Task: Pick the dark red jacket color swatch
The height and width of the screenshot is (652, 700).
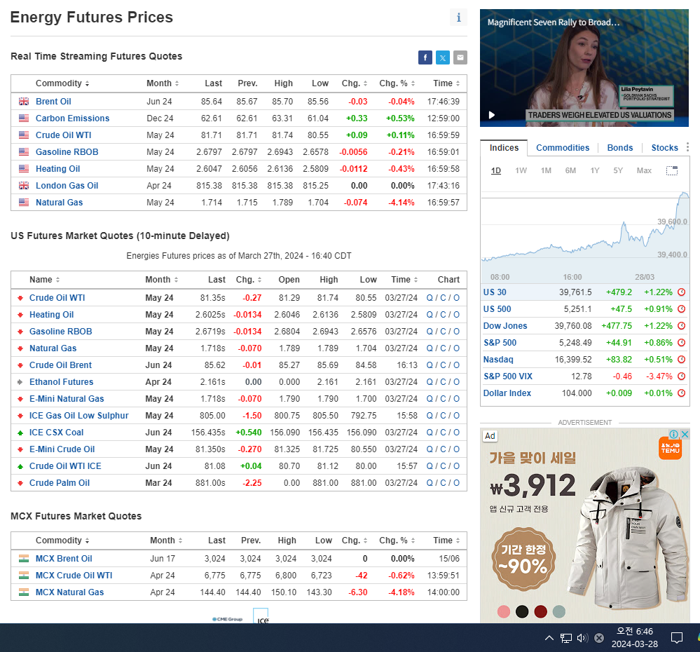Action: tap(541, 611)
